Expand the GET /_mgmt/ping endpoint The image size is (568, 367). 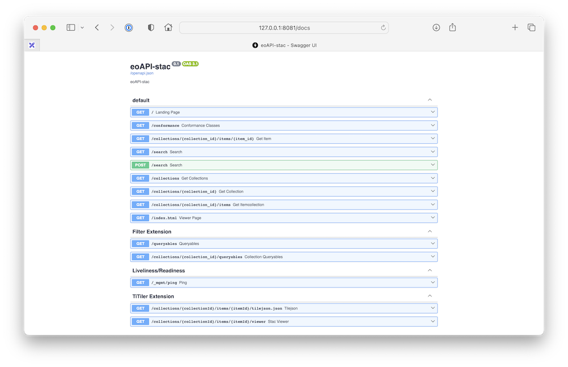coord(284,282)
